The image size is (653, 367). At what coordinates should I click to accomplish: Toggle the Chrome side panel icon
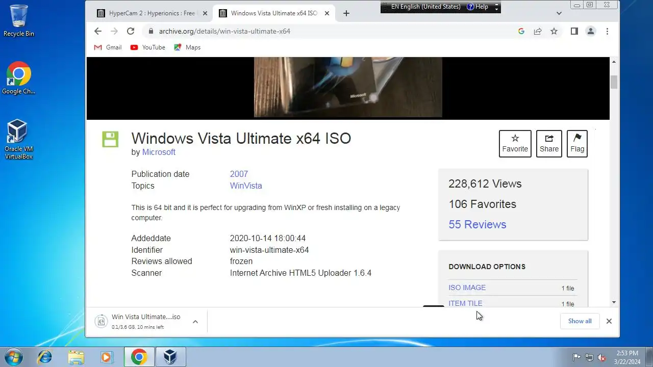pos(574,31)
